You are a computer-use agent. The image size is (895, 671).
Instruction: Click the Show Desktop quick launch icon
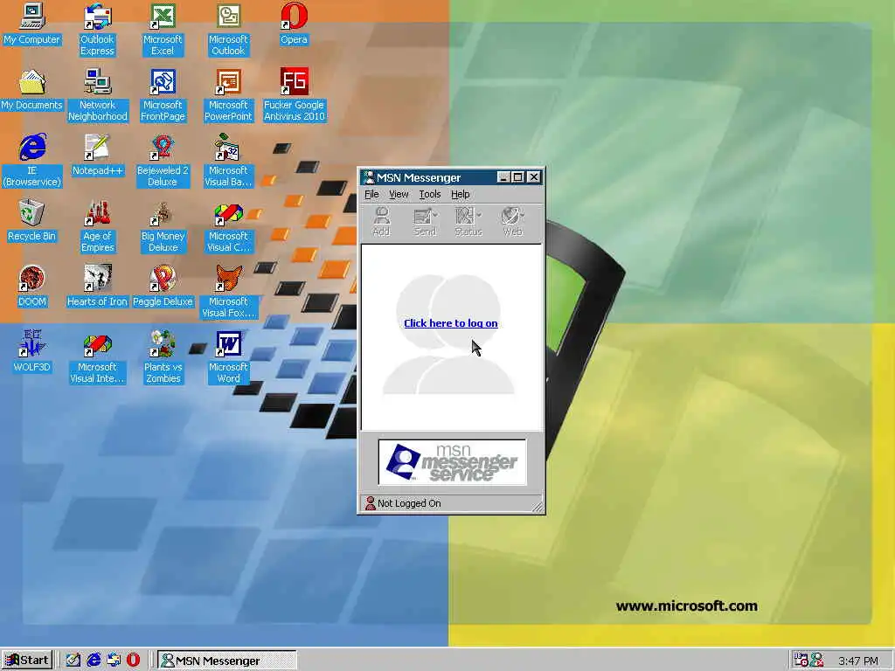73,661
